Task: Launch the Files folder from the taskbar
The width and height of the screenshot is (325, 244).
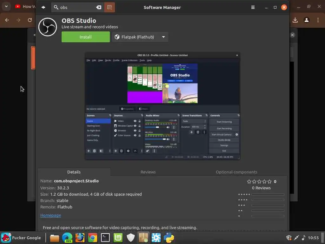Action: coord(55,238)
